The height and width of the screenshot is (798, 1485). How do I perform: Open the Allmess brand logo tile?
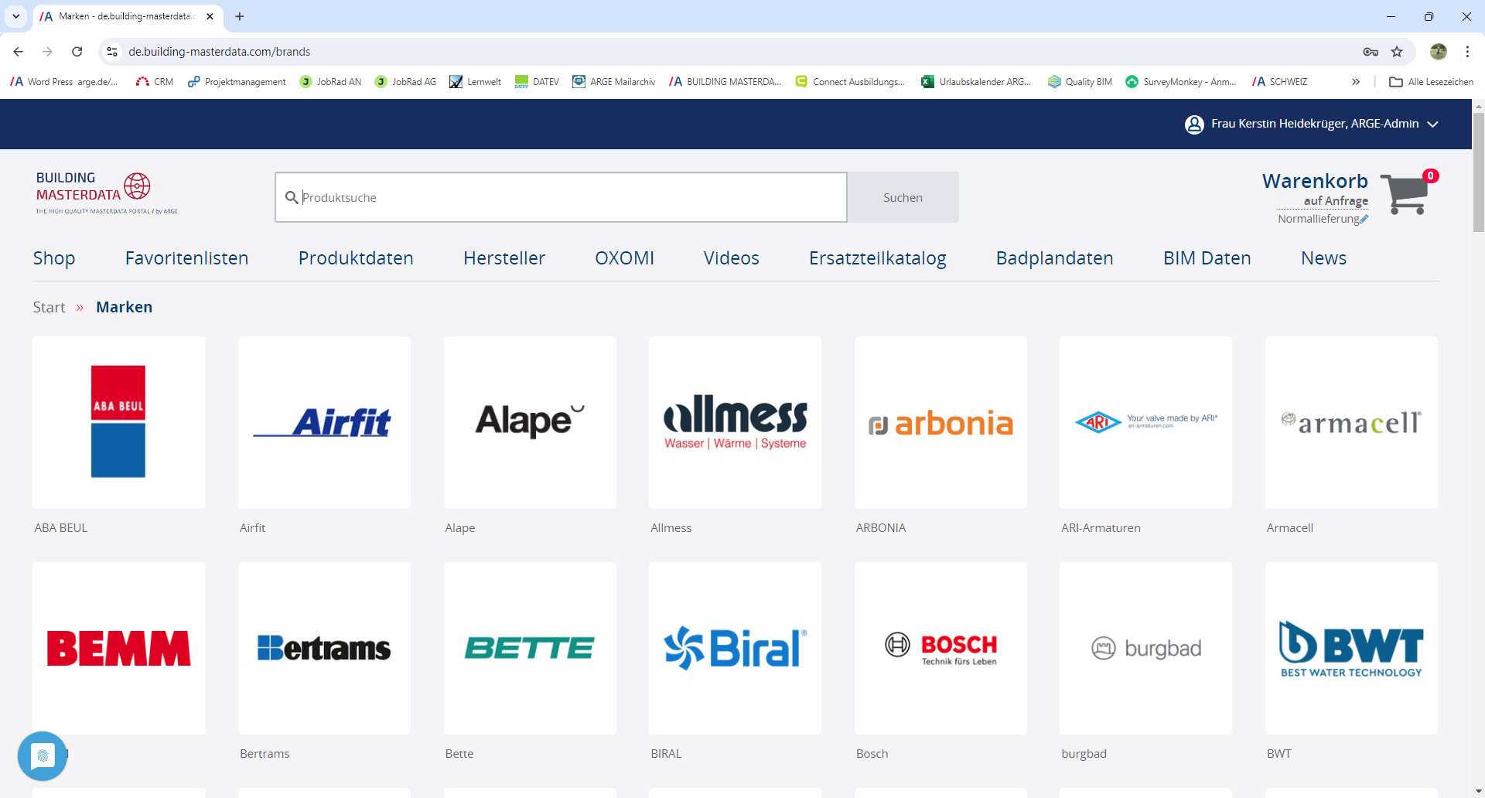pos(735,422)
